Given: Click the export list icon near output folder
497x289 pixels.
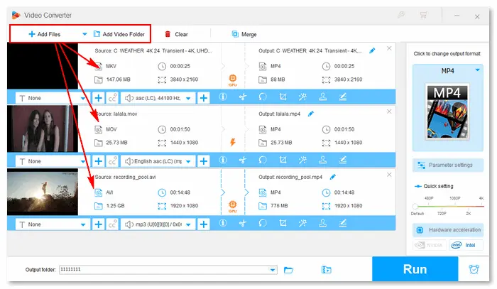Looking at the screenshot, I should [x=326, y=270].
